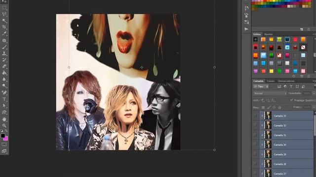316x177 pixels.
Task: Toggle lock position icon
Action: 274,108
